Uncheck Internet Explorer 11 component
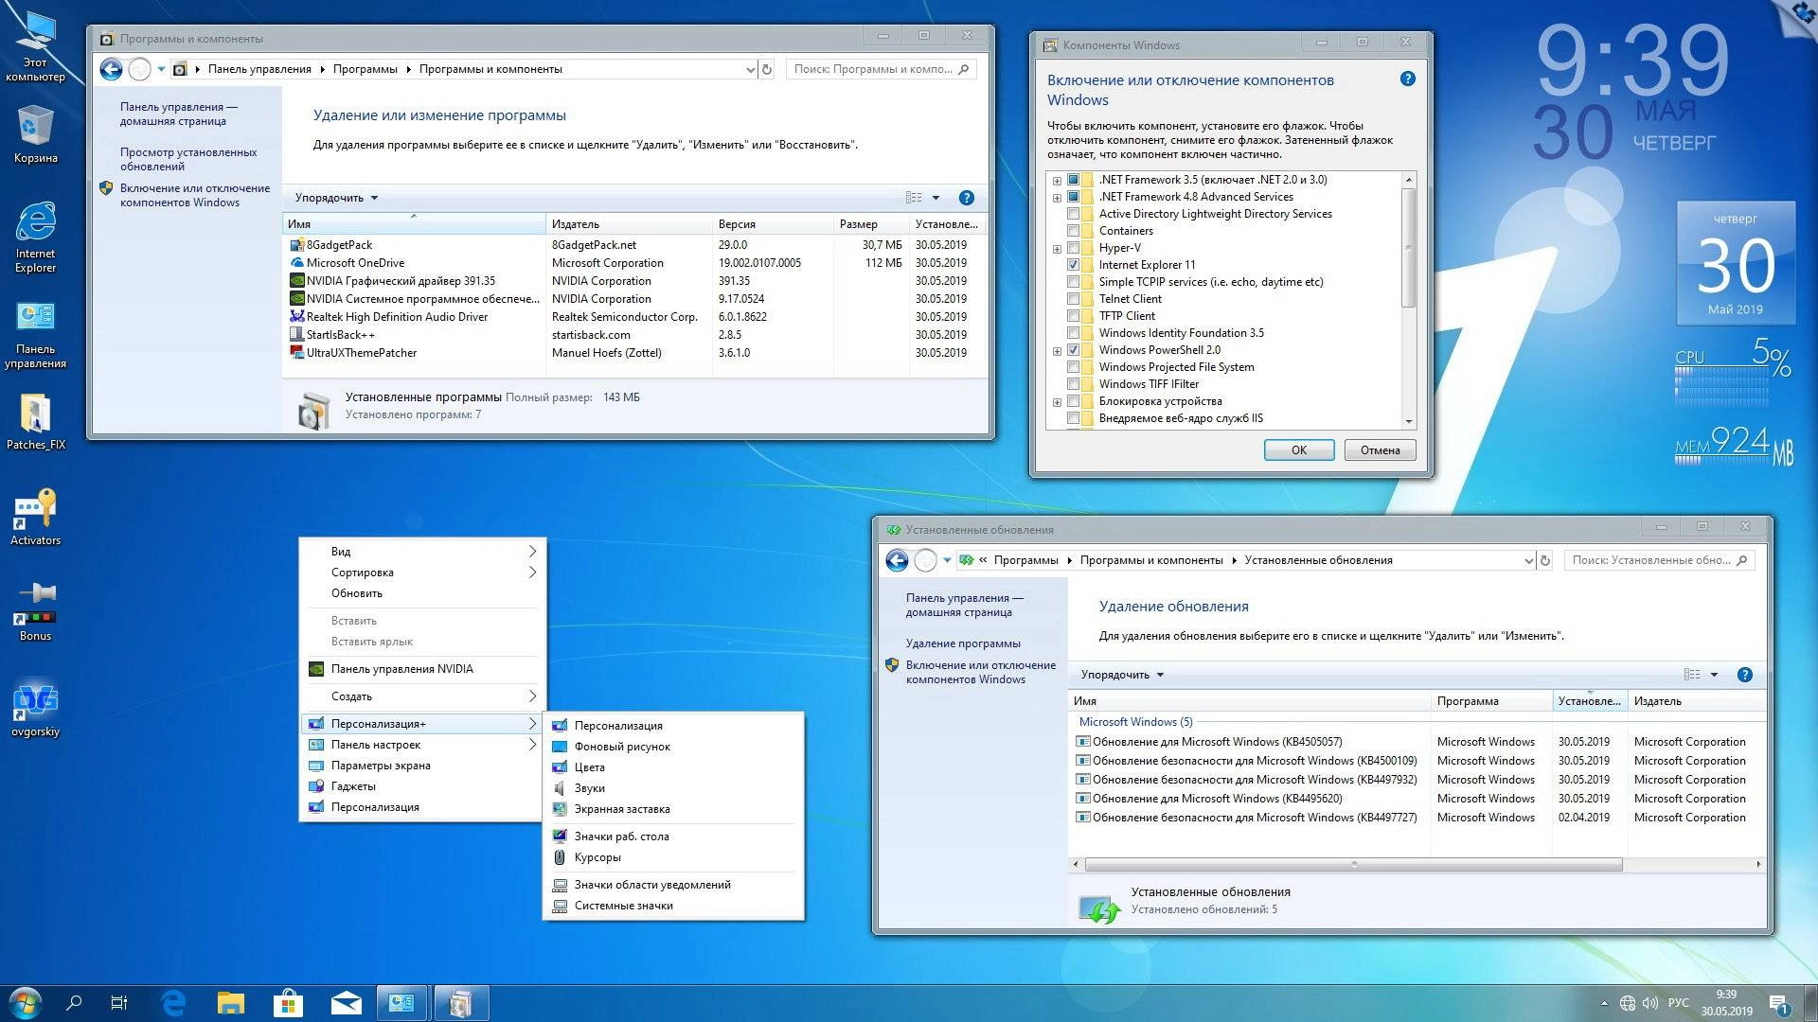Image resolution: width=1818 pixels, height=1022 pixels. (x=1073, y=265)
